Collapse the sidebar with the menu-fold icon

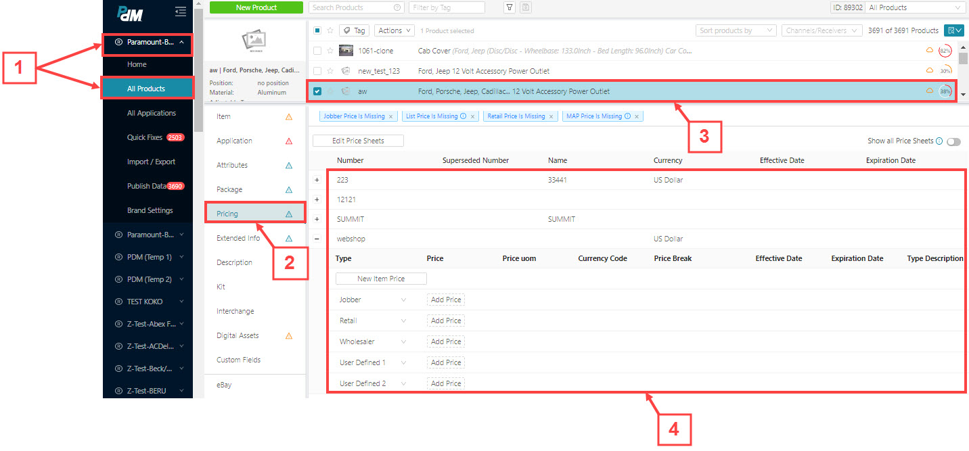pos(180,11)
